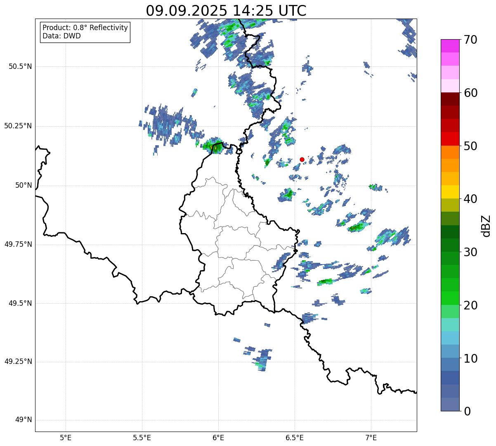Click the dBZ colorbar axis label
Image resolution: width=496 pixels, height=446 pixels.
point(487,225)
